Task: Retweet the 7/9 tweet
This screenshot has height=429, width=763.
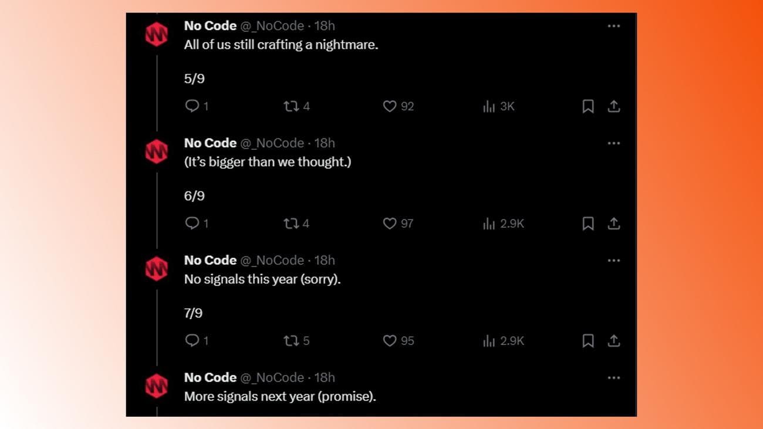Action: tap(291, 341)
